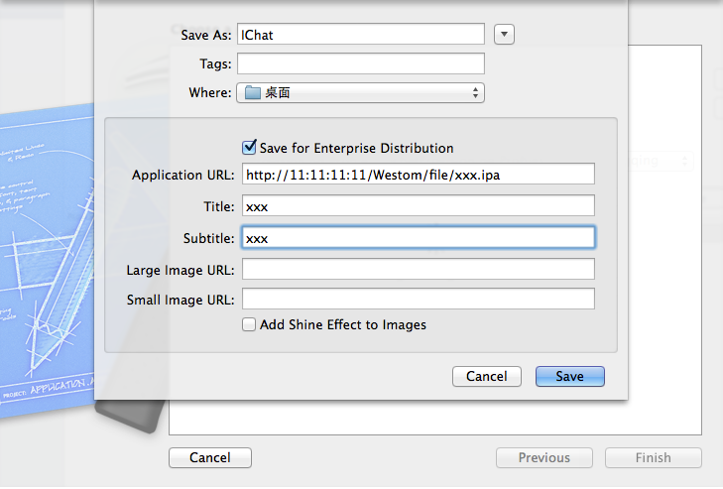The height and width of the screenshot is (489, 723).
Task: Click the Save As filename field
Action: (360, 35)
